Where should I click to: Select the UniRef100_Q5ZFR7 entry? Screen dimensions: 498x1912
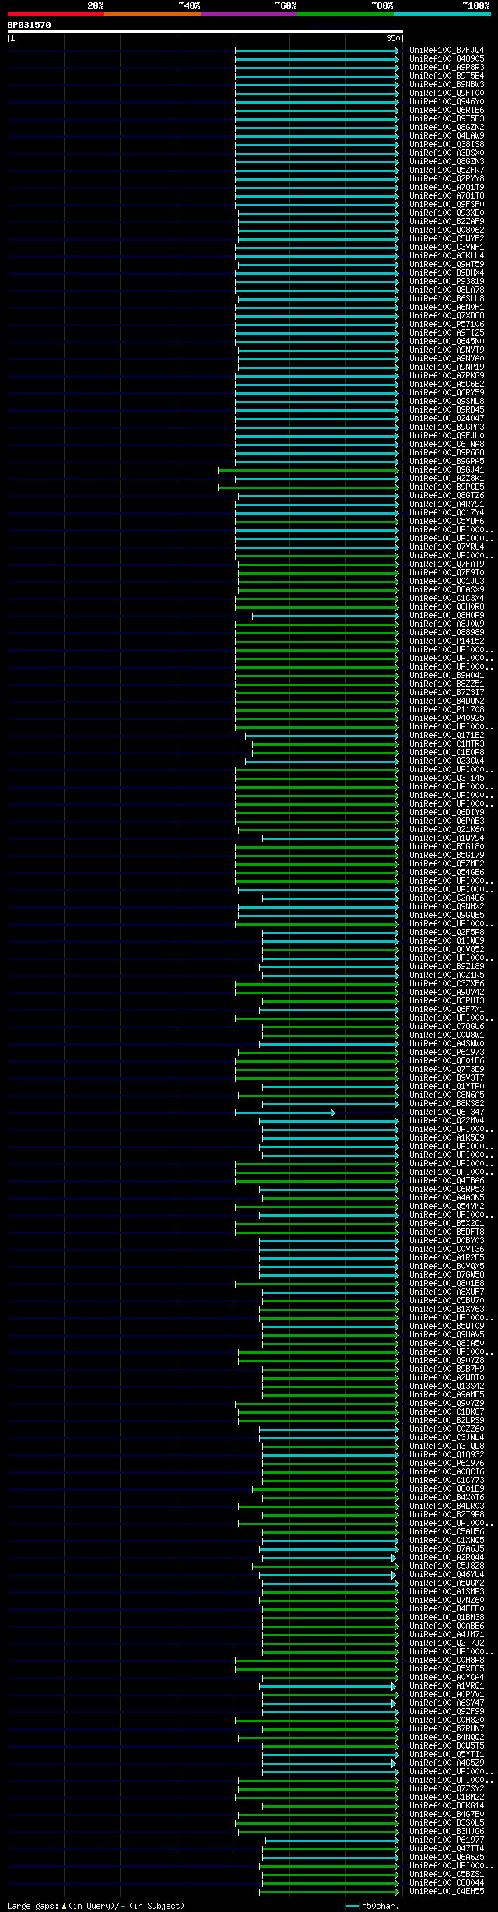click(447, 170)
